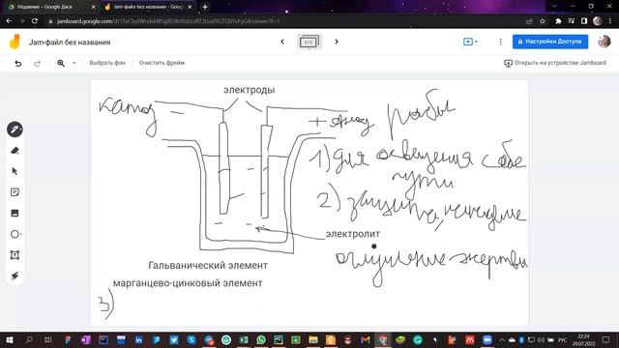This screenshot has width=619, height=348.
Task: Redo the last undone action
Action: [37, 63]
